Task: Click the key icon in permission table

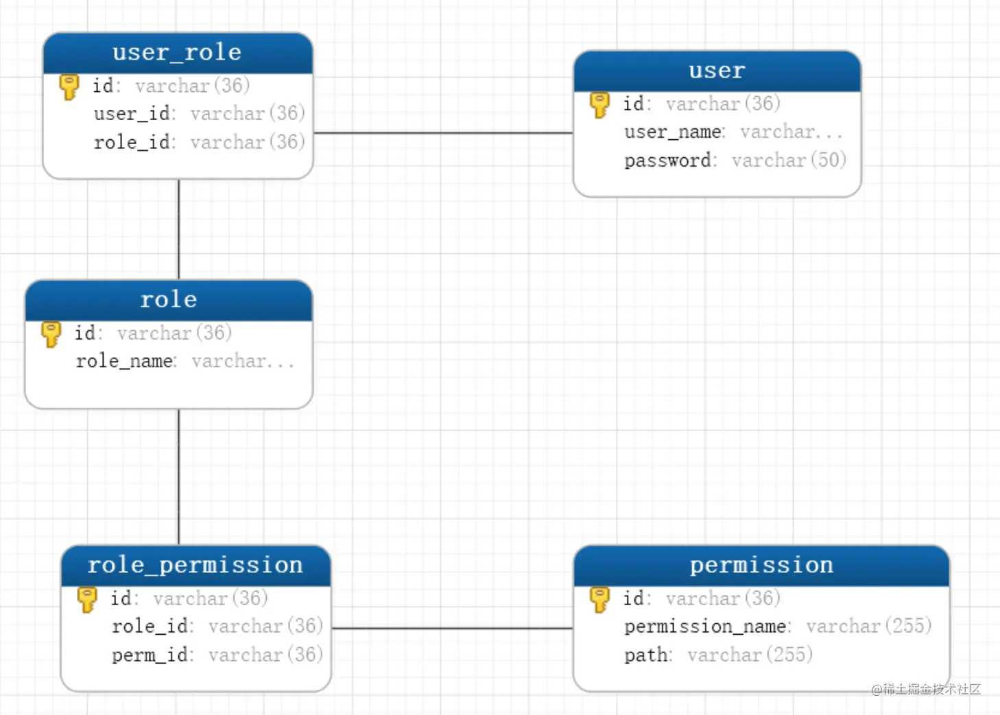Action: click(x=599, y=599)
